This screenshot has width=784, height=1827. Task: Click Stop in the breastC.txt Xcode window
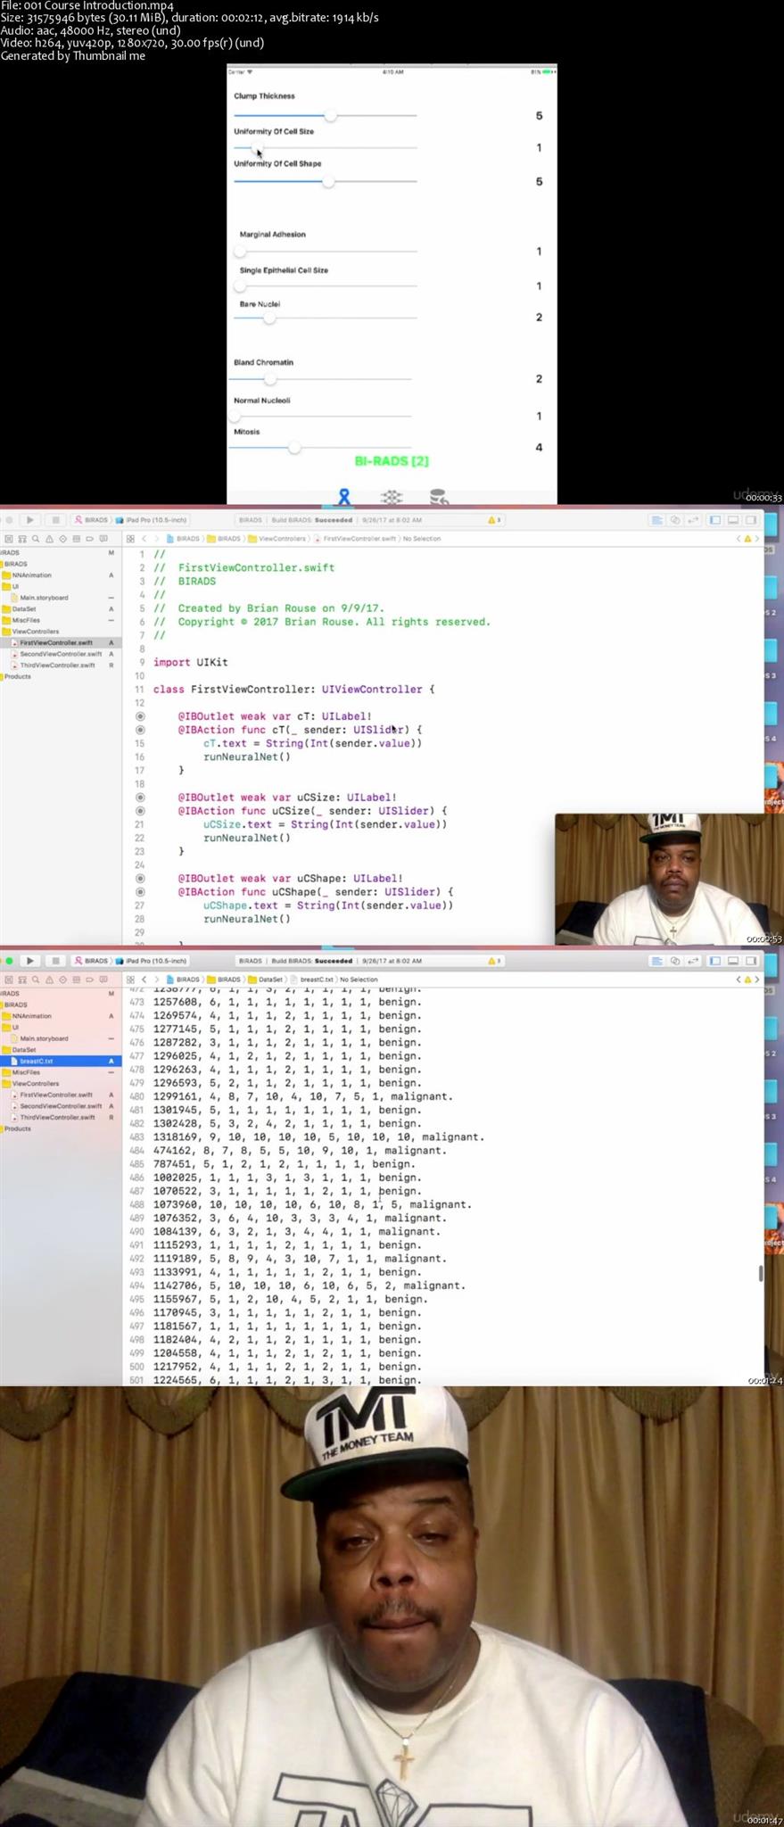(x=55, y=961)
